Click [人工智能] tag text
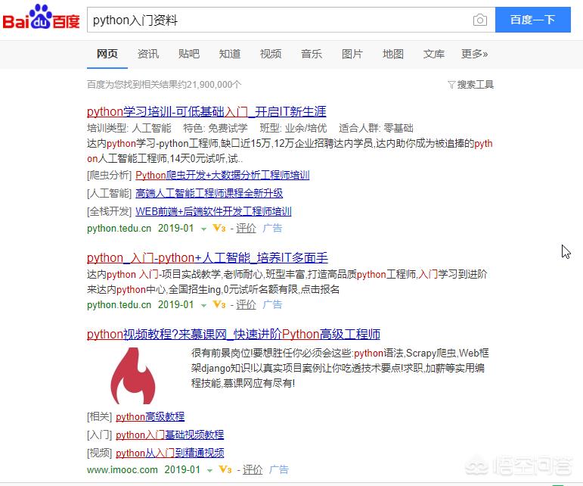 pos(110,193)
